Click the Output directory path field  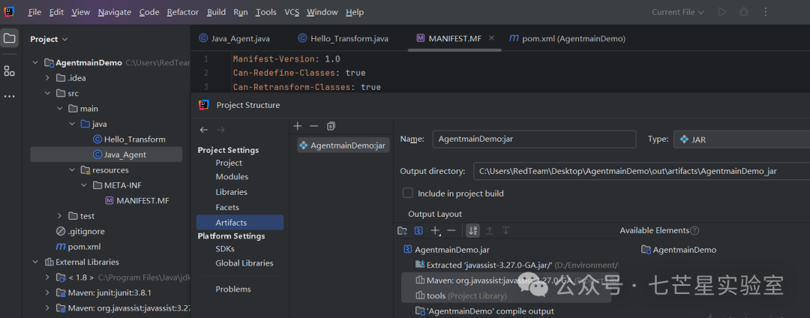point(641,172)
